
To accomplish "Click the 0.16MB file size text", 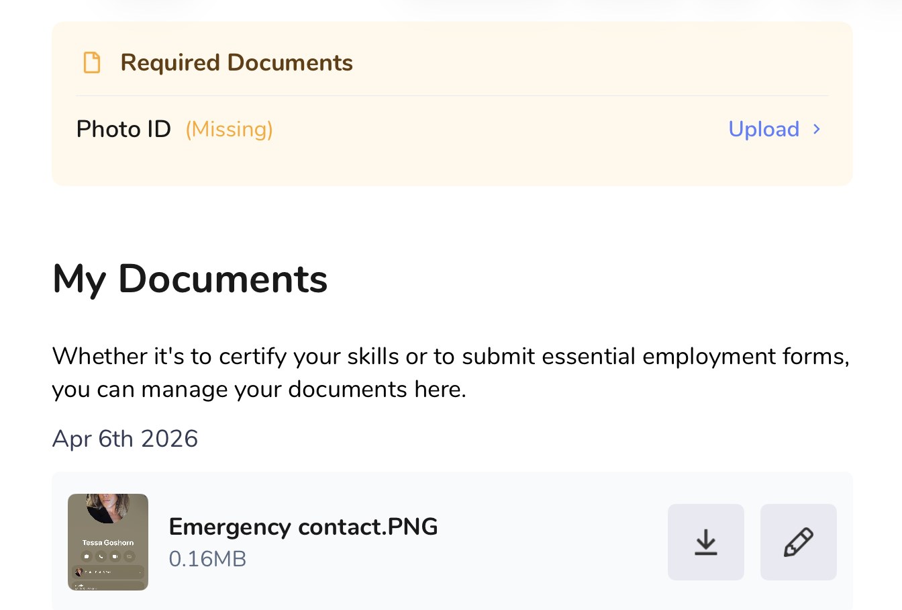I will pyautogui.click(x=207, y=559).
